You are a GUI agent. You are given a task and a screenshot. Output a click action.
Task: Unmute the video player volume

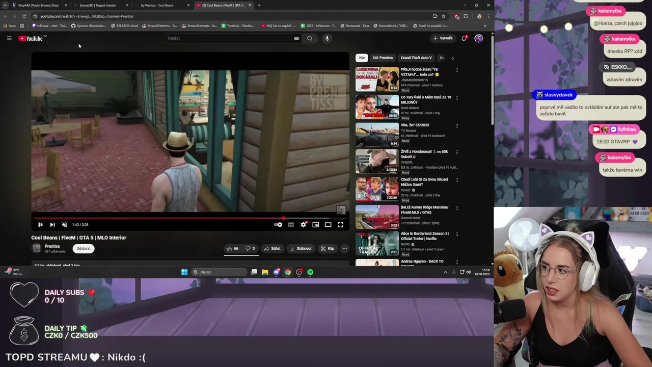coord(65,224)
